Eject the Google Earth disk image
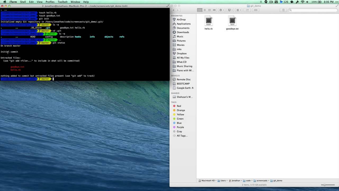This screenshot has height=191, width=339. [x=193, y=88]
